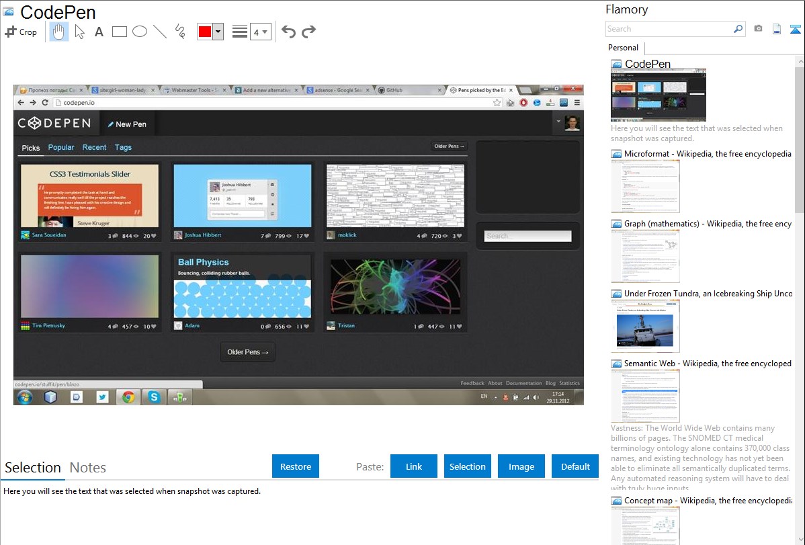Click author name Tim Pietrusky
This screenshot has width=805, height=545.
pyautogui.click(x=49, y=326)
